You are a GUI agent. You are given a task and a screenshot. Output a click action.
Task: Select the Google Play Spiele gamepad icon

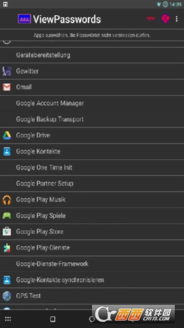(x=6, y=216)
